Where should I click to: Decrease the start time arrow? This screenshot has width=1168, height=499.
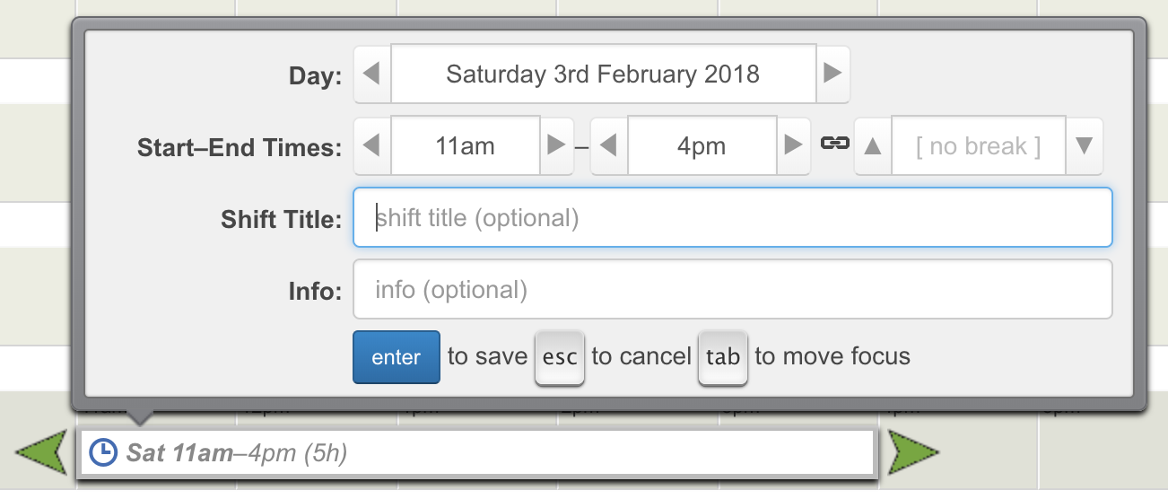pyautogui.click(x=372, y=145)
